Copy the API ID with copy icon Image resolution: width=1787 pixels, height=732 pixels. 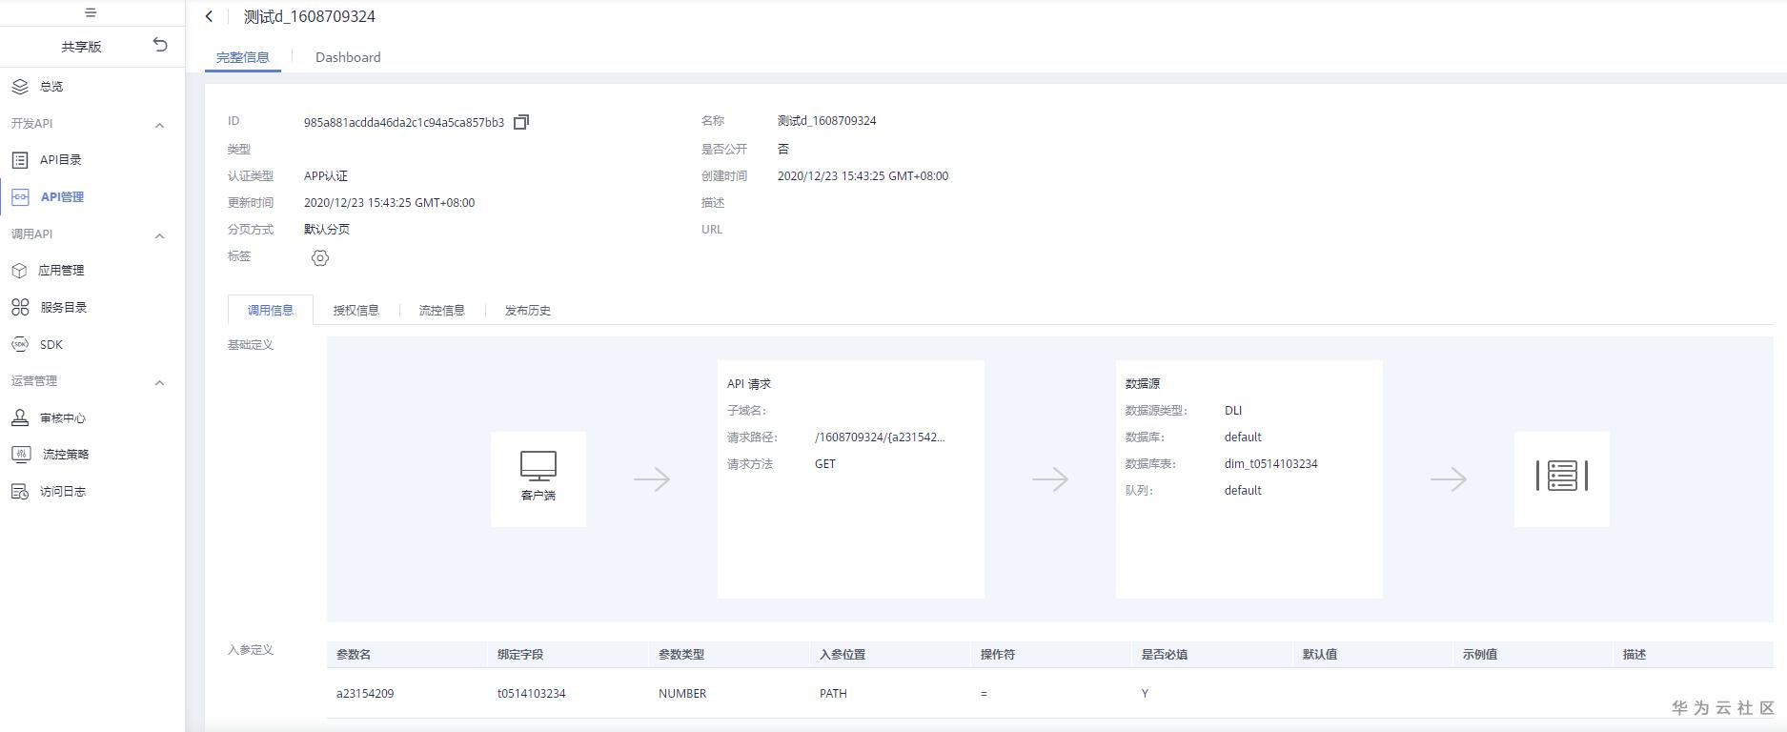[x=521, y=122]
